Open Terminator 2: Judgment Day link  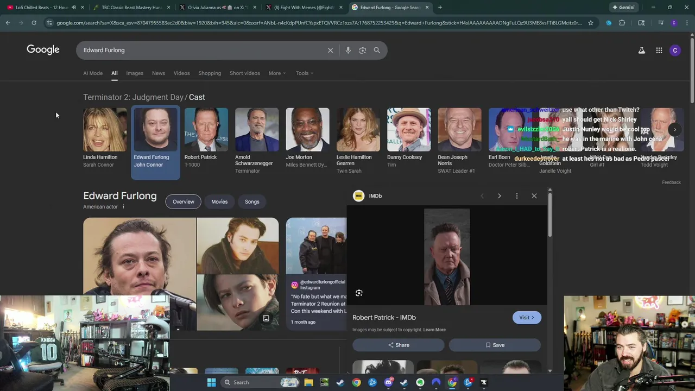133,97
